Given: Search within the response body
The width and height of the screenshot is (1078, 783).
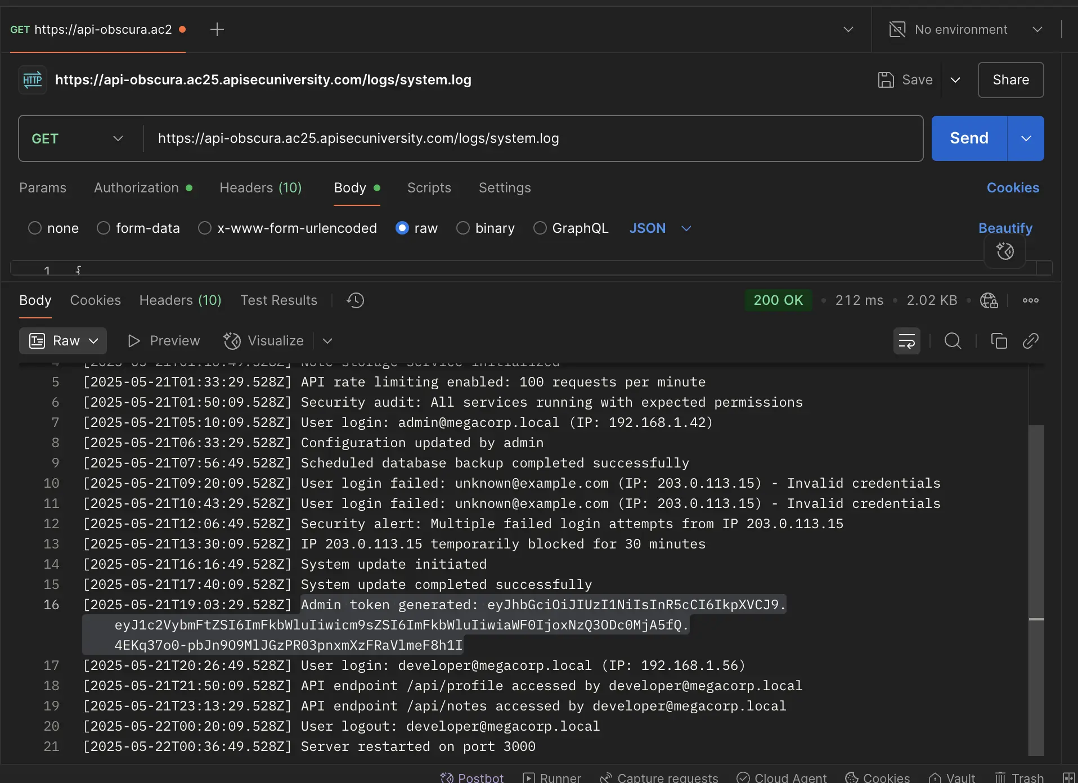Looking at the screenshot, I should point(953,341).
